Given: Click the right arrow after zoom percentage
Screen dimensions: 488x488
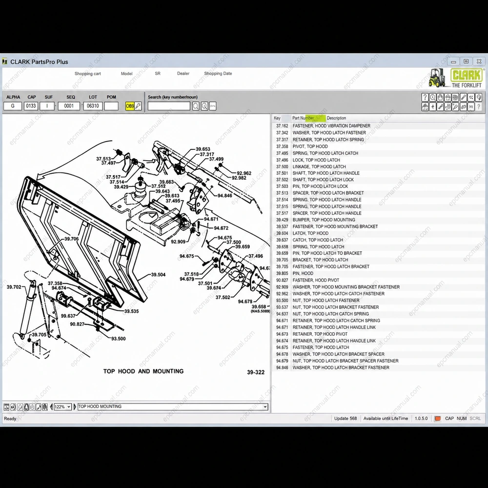Looking at the screenshot, I should pyautogui.click(x=75, y=407).
